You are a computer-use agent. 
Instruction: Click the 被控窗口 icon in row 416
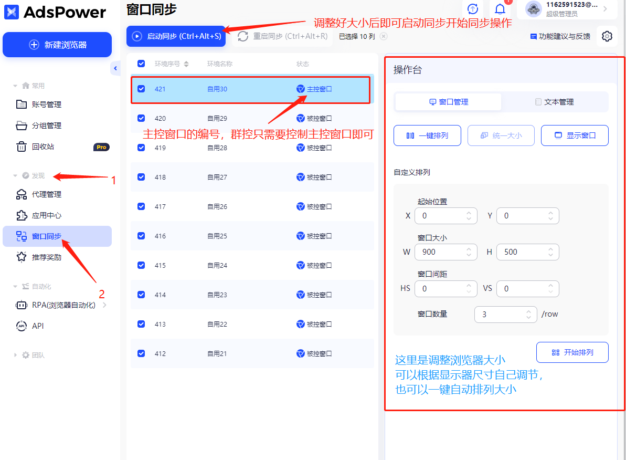coord(301,236)
